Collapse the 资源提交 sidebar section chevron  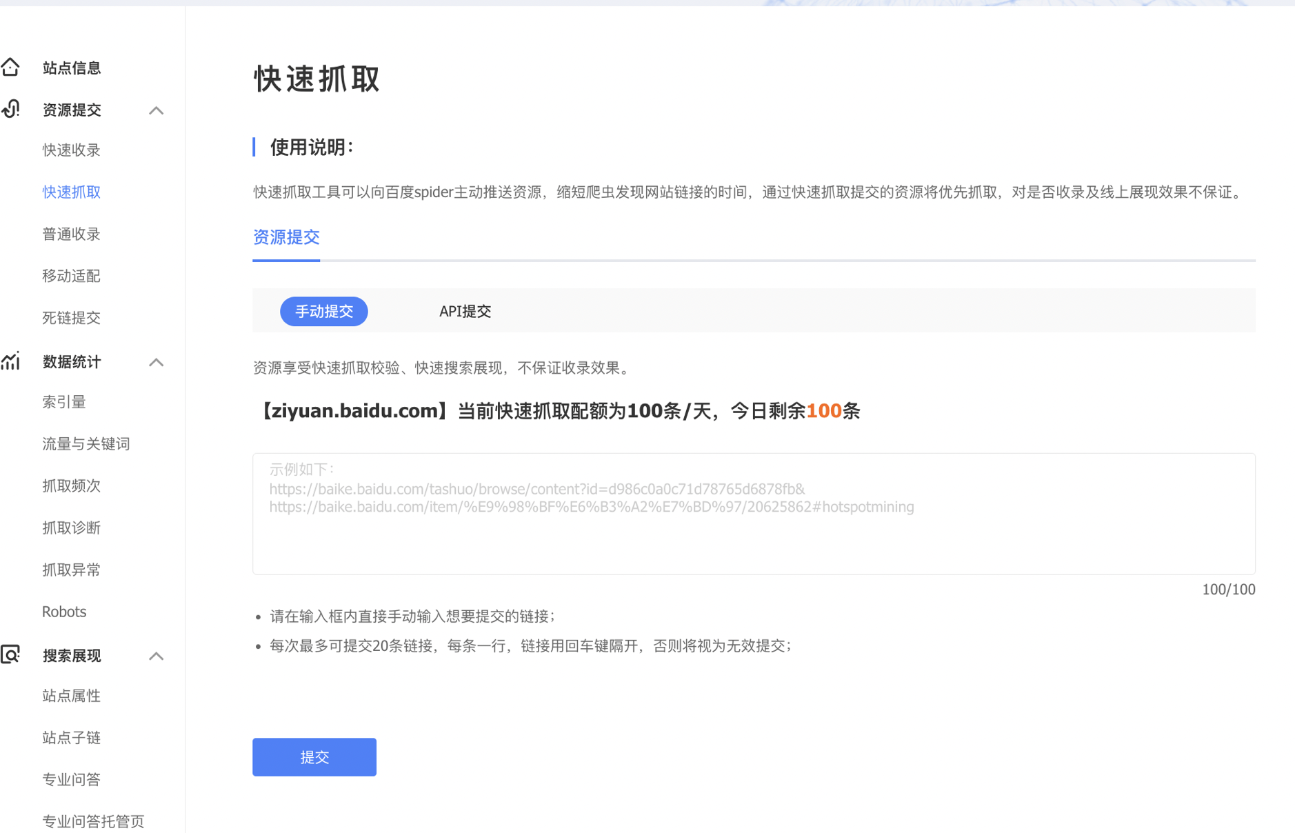point(157,110)
